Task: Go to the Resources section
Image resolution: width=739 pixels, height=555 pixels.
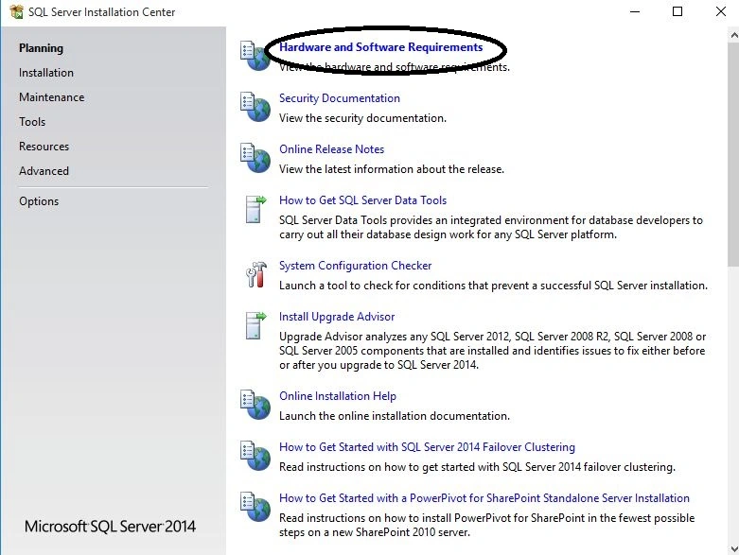Action: point(44,147)
